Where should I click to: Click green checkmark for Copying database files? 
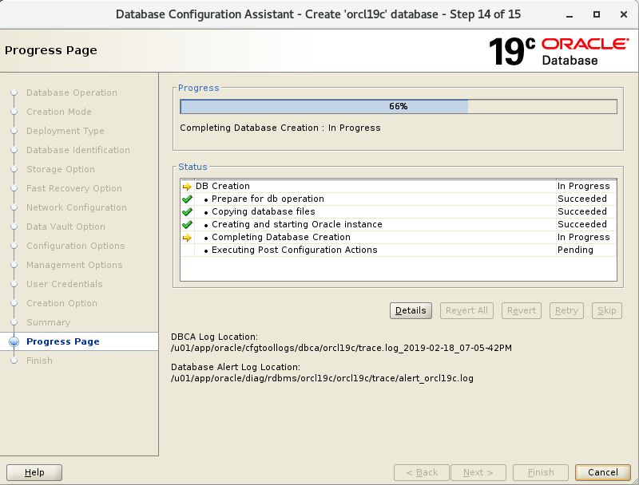(x=187, y=211)
